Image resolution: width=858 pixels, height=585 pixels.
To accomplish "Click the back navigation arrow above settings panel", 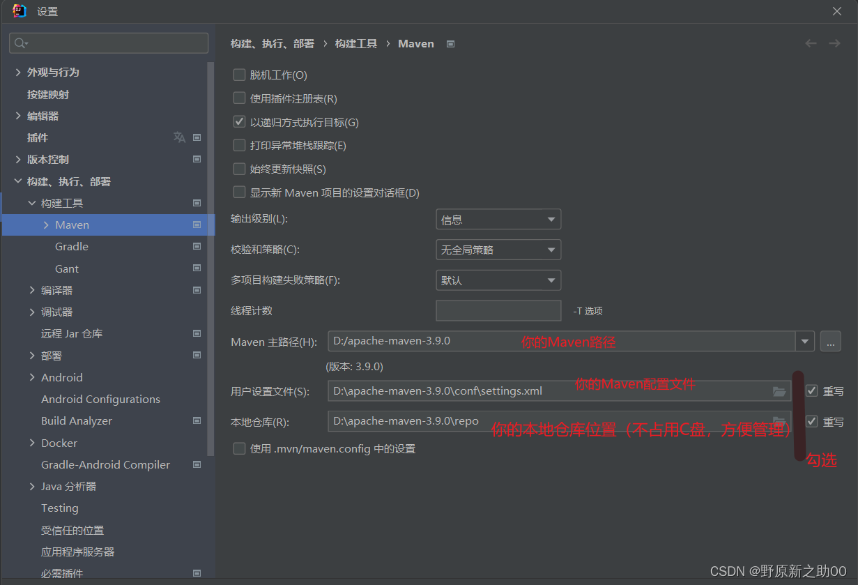I will click(811, 43).
